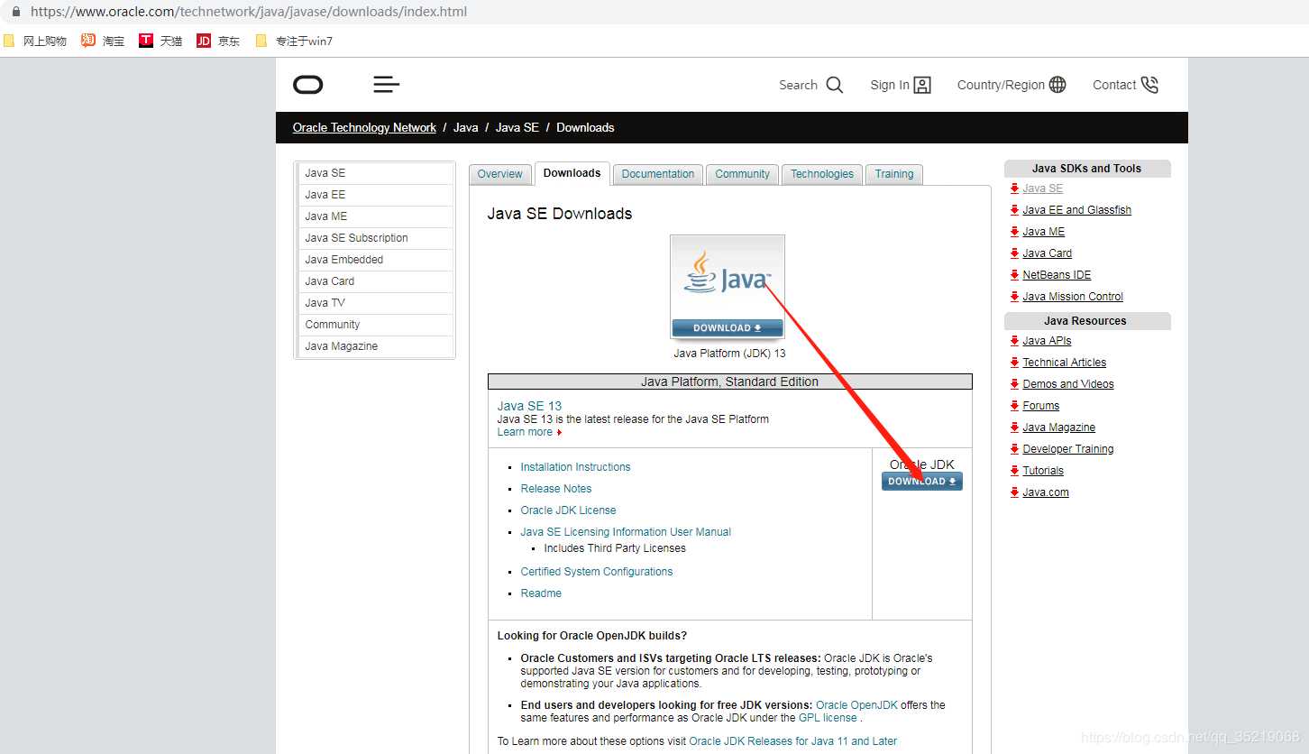
Task: Open Oracle Technology Network breadcrumb link
Action: pos(364,127)
